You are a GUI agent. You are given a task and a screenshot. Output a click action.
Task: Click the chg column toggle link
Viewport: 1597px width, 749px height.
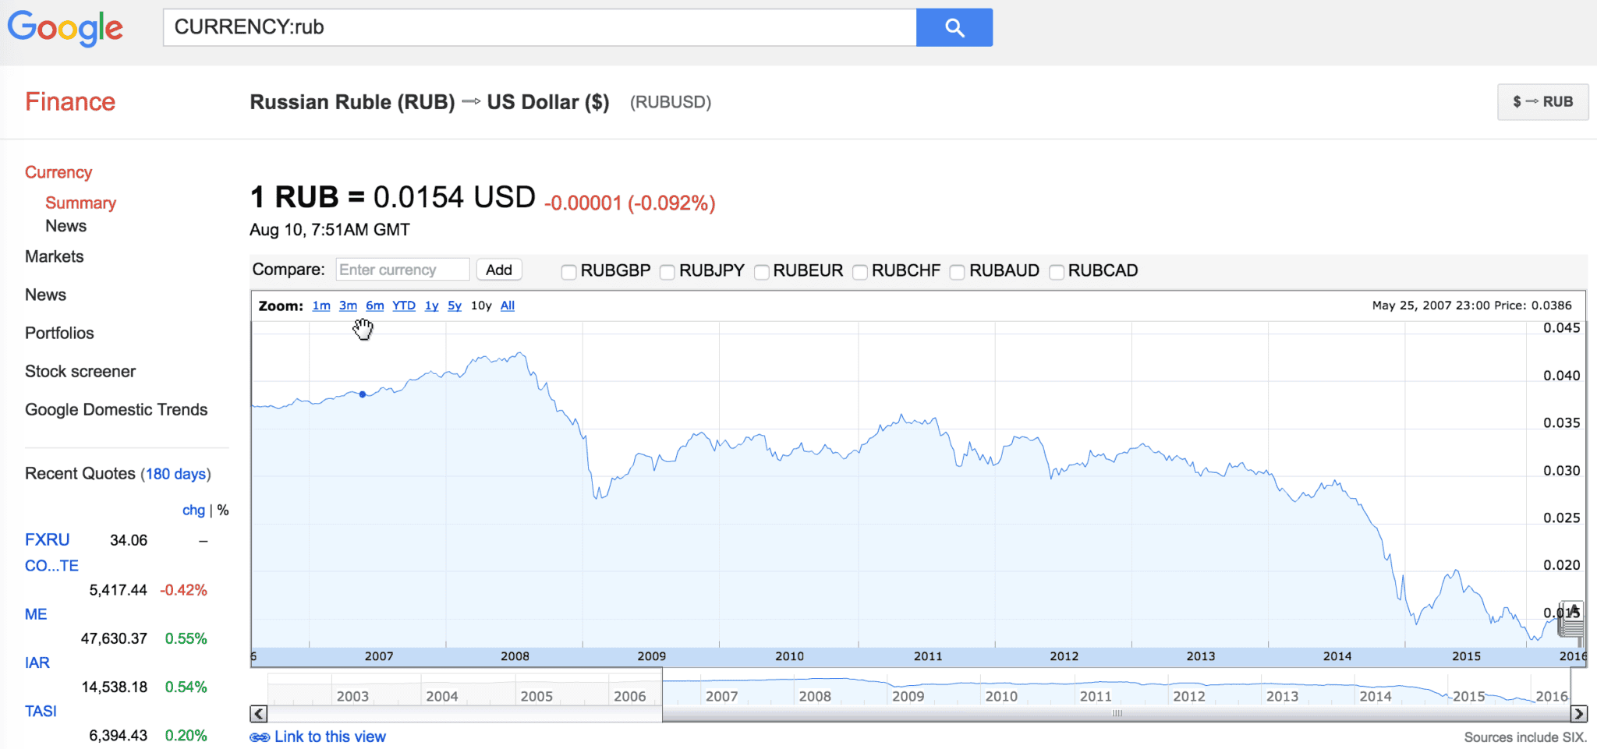193,511
